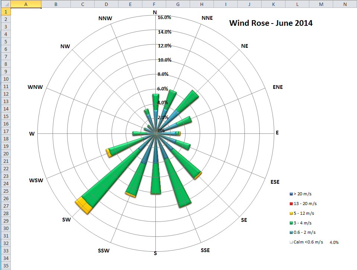The image size is (357, 270).
Task: Click the "NNE" direction label
Action: point(207,18)
